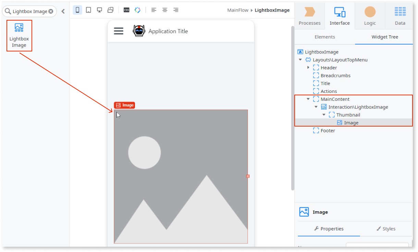Open the theme customizer icon
Screen dimensions: 418x252
(x=138, y=10)
